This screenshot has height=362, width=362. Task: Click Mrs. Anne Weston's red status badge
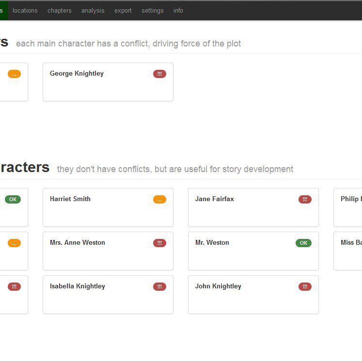point(159,243)
